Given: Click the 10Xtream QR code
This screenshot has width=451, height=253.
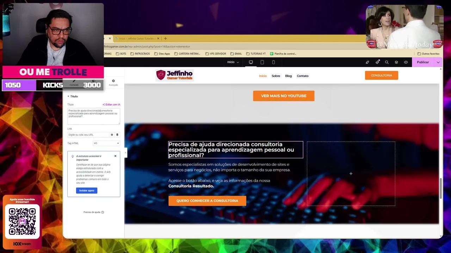Looking at the screenshot, I should pos(22,221).
